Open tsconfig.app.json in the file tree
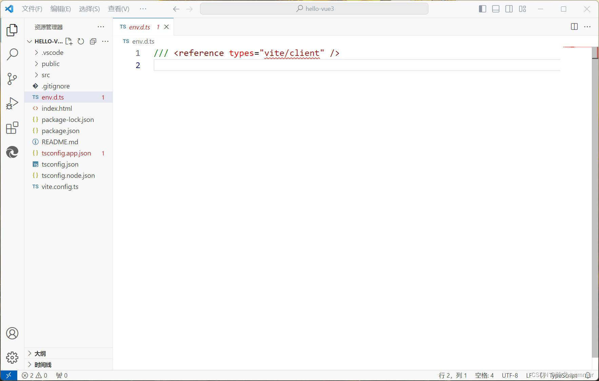 (x=66, y=153)
